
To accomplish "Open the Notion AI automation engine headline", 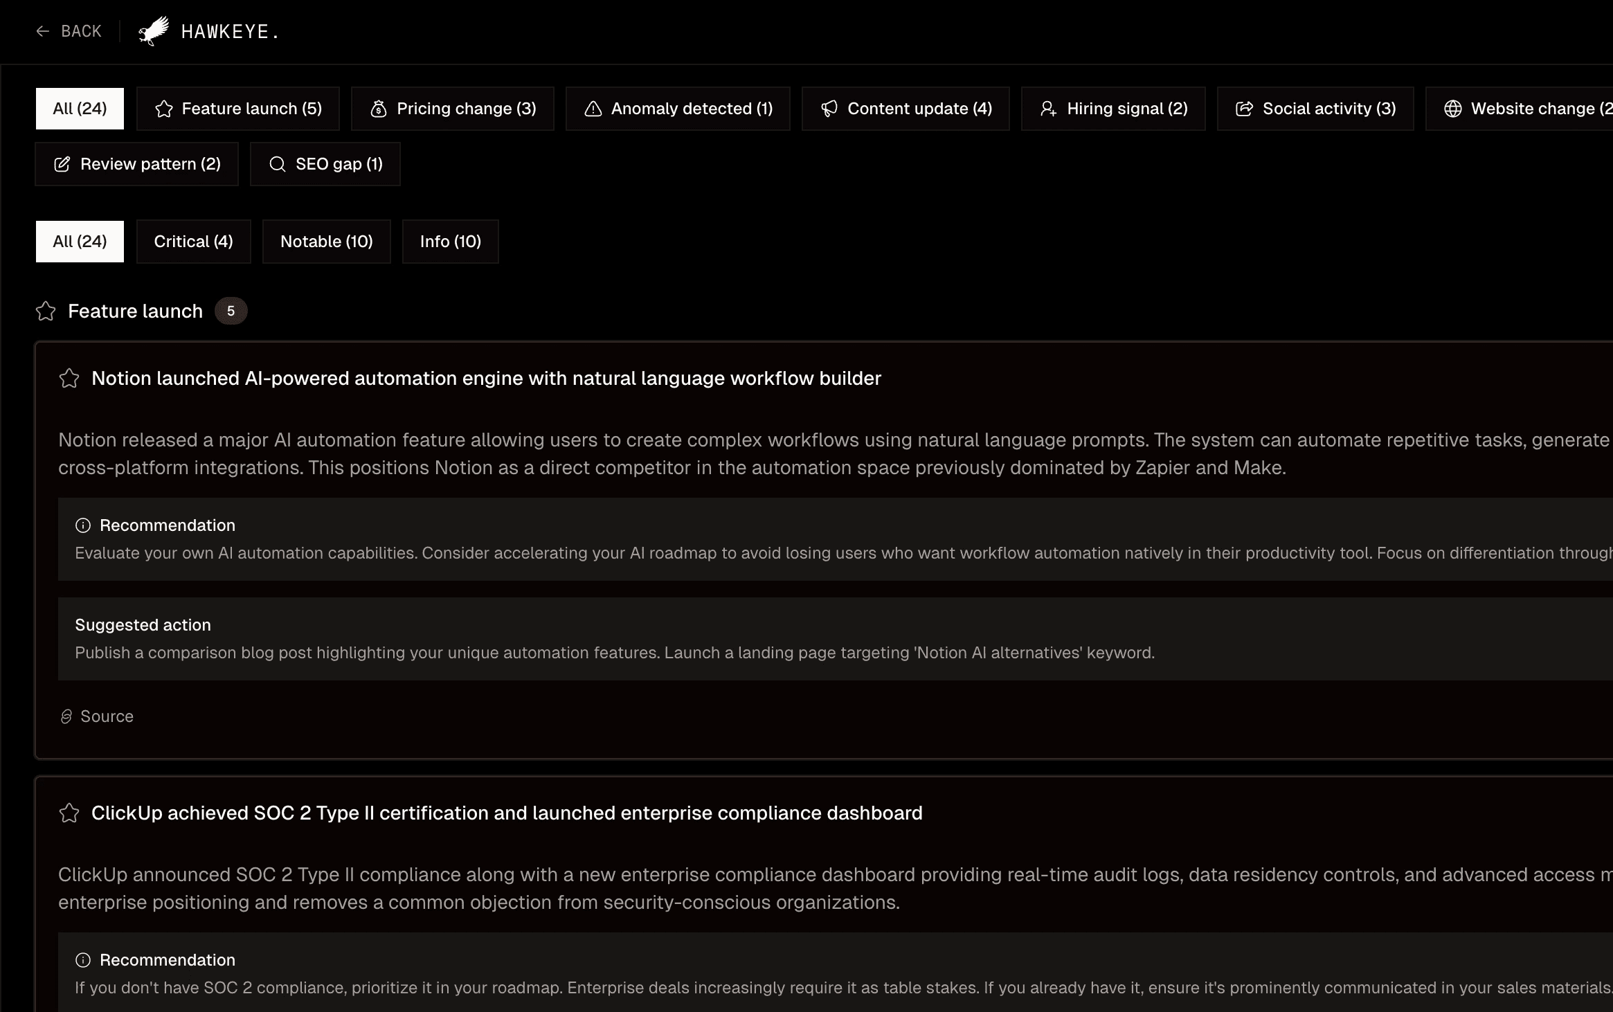I will pyautogui.click(x=486, y=379).
